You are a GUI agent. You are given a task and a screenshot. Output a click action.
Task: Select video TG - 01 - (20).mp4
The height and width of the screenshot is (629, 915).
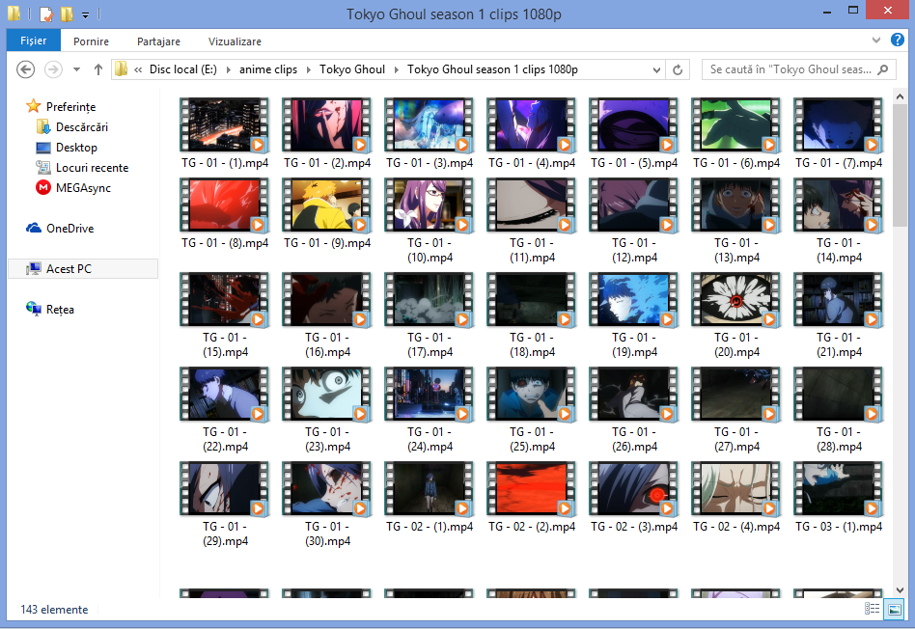coord(736,315)
